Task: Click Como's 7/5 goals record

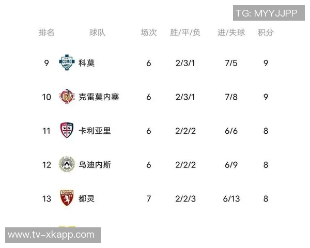Action: click(230, 64)
